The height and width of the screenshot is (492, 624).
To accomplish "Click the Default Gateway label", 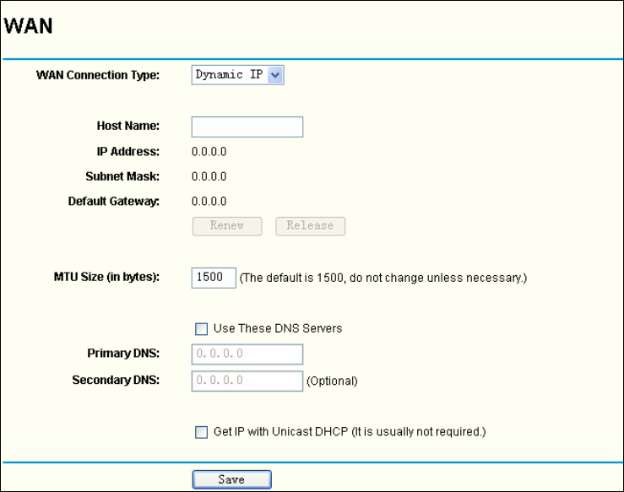I will pos(114,201).
